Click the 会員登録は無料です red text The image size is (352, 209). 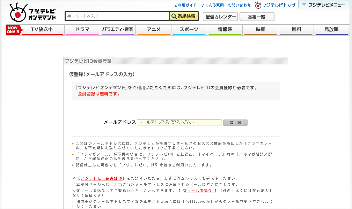tap(99, 94)
